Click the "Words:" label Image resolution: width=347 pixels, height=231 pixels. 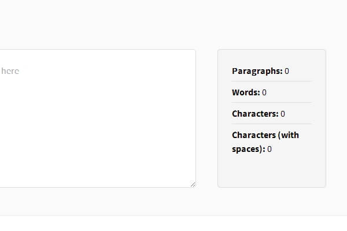coord(246,92)
